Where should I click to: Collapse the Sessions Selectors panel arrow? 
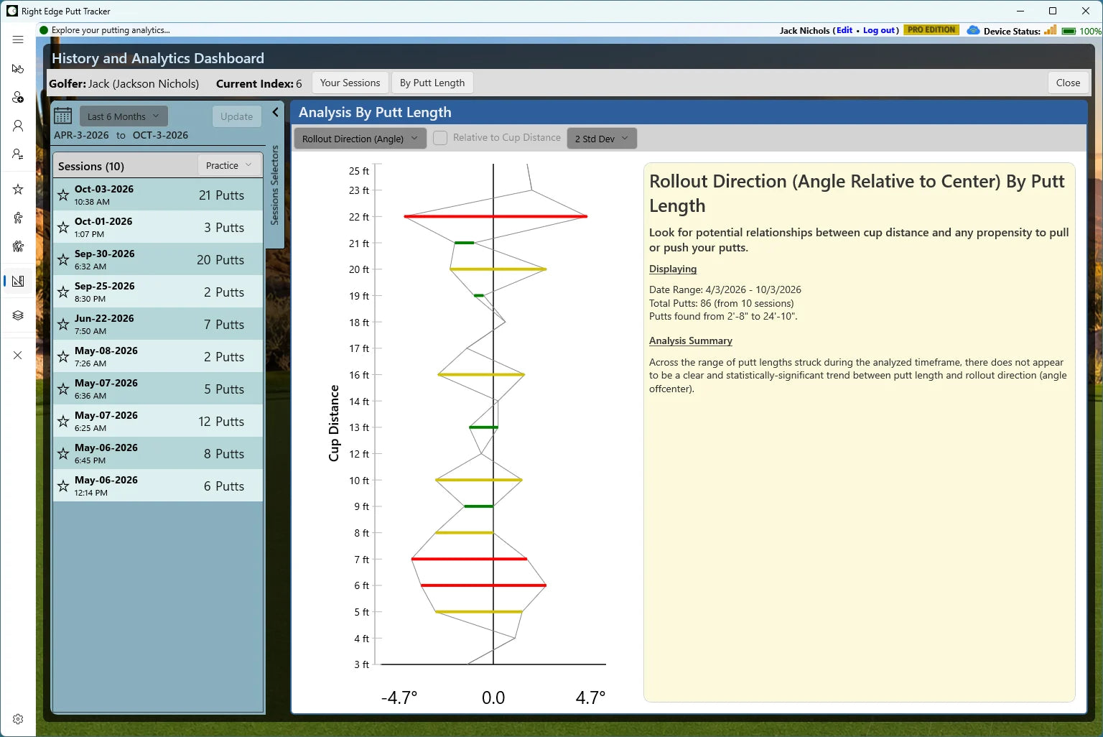coord(275,112)
